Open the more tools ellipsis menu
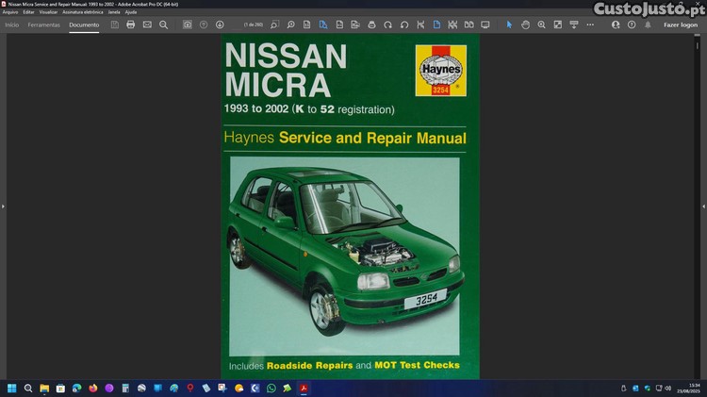Screen dimensions: 707x397 pyautogui.click(x=590, y=25)
